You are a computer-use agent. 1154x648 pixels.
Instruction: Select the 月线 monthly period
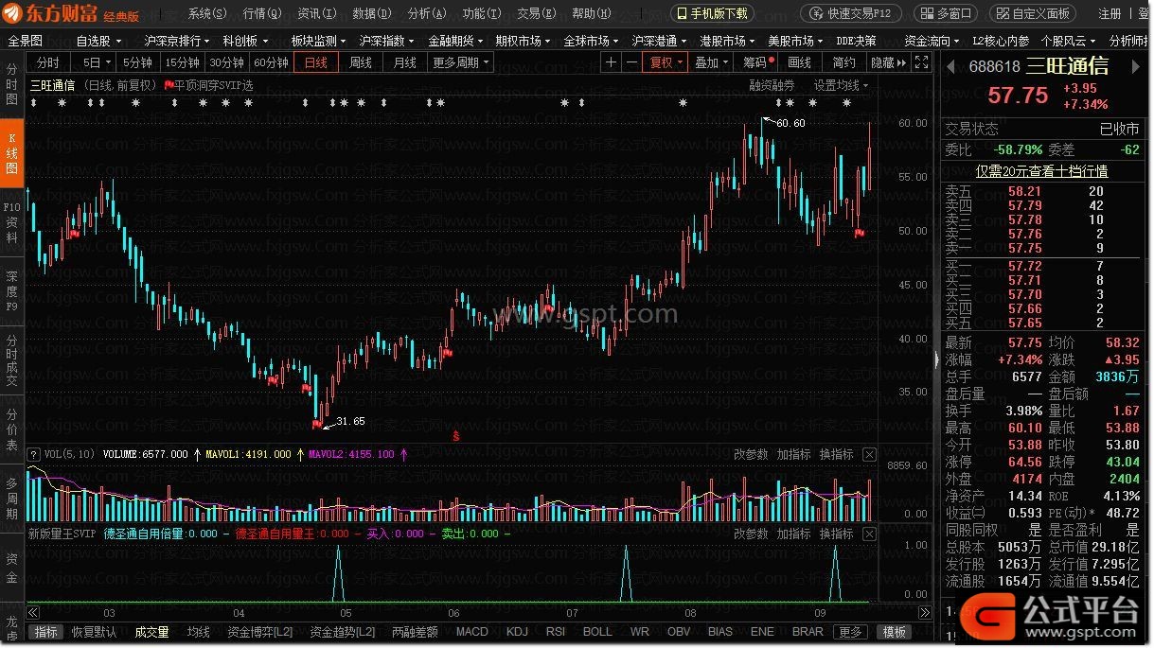(404, 62)
